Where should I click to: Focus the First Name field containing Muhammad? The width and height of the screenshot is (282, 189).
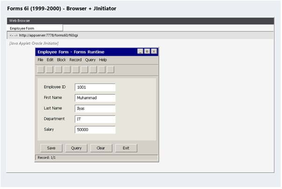point(95,98)
